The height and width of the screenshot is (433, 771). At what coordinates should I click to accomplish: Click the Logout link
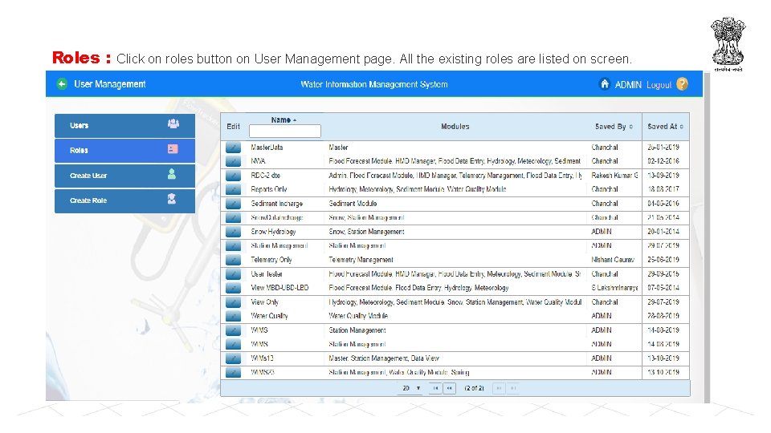pos(659,84)
